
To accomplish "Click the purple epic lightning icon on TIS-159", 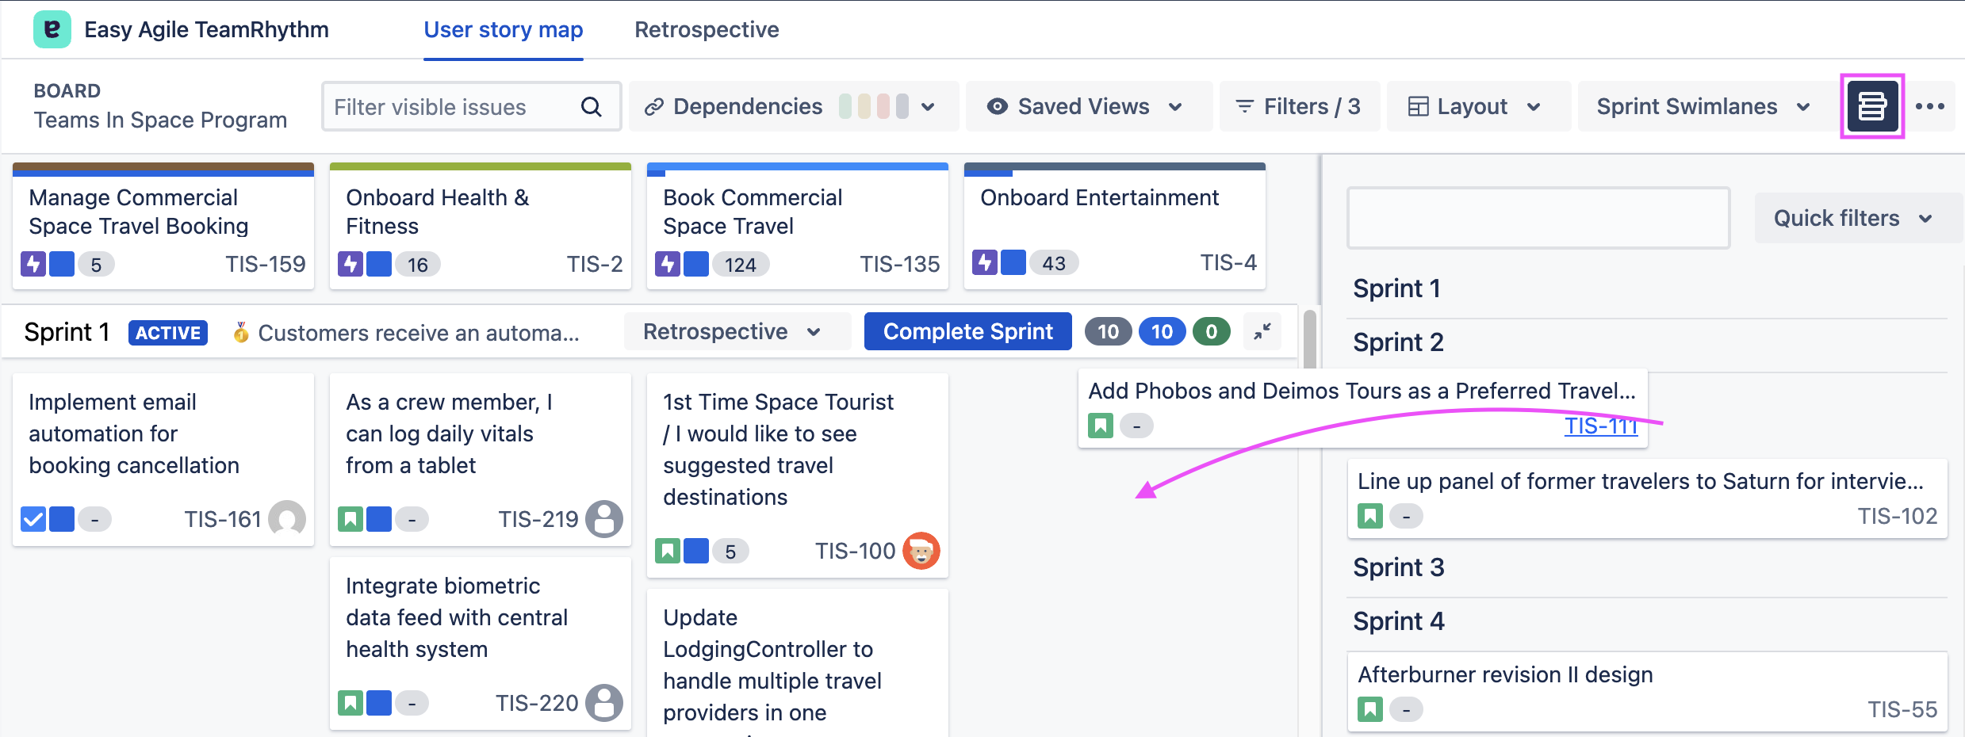I will point(33,264).
